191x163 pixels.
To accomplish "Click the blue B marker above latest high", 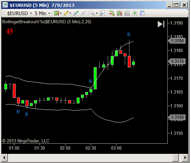I will pos(129,35).
